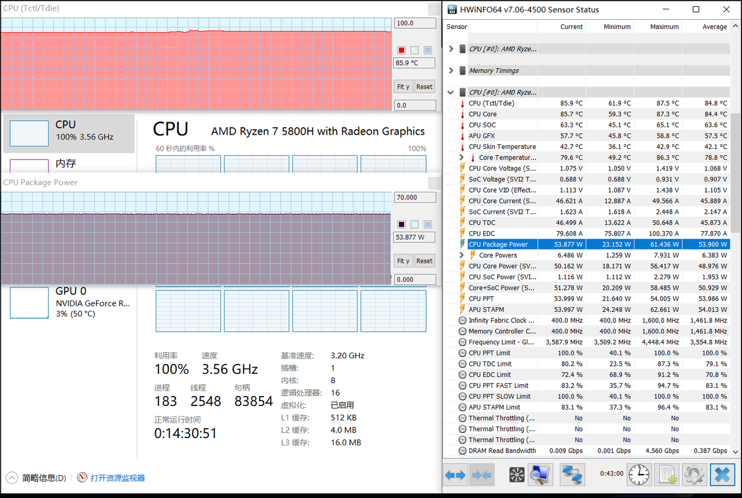Select the CPU PPT Limit row
Image resolution: width=742 pixels, height=498 pixels.
(587, 353)
